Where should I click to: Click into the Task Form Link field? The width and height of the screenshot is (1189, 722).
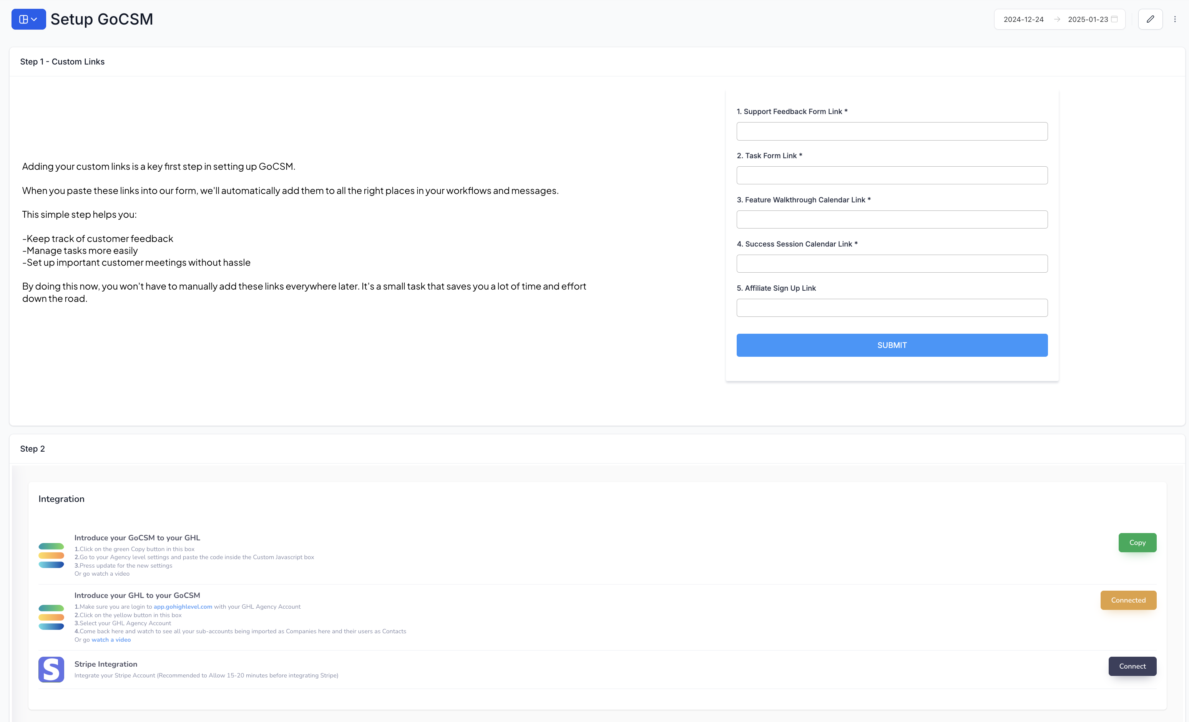tap(892, 175)
